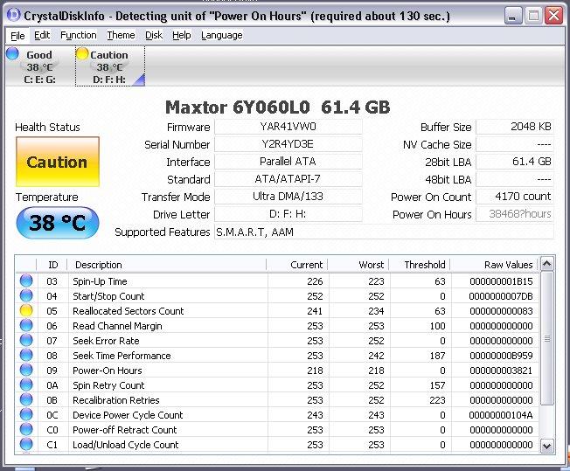Click yellow orb for Reallocated Sectors Count
Viewport: 570px width, 471px height.
tap(26, 310)
